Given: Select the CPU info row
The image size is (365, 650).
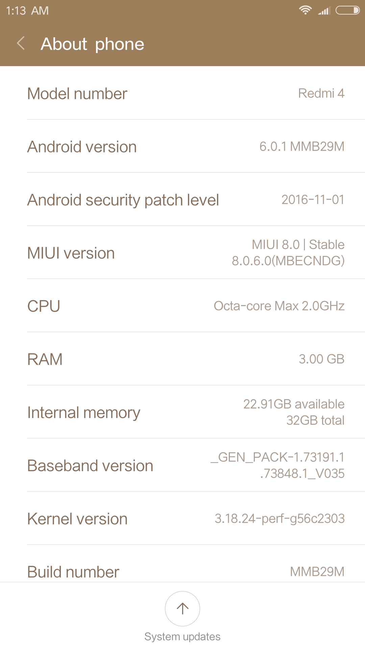Looking at the screenshot, I should click(182, 306).
